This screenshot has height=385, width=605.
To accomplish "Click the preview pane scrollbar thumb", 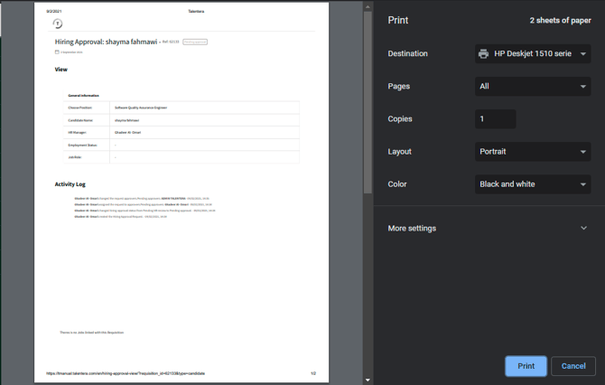I will point(368,99).
